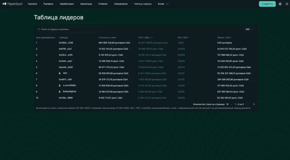
Task: Click the "Соединить" connect button
Action: (x=267, y=4)
